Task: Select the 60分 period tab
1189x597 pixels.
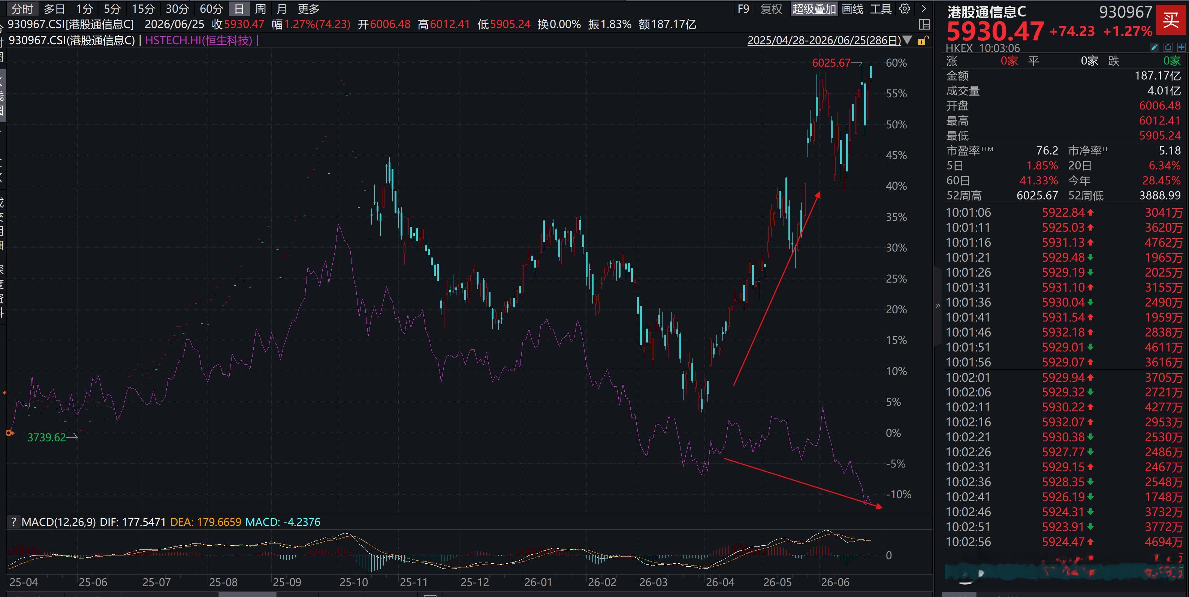Action: click(211, 9)
